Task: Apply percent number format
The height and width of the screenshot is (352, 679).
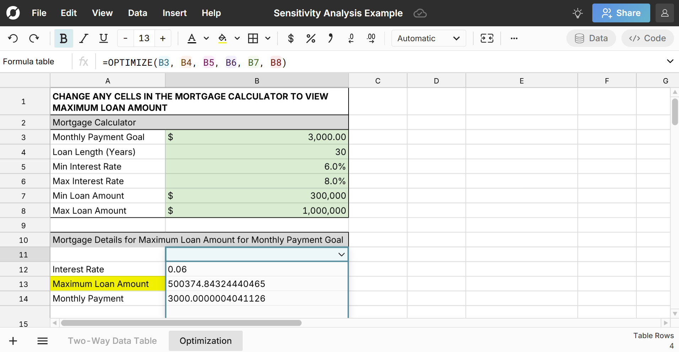Action: pyautogui.click(x=311, y=38)
